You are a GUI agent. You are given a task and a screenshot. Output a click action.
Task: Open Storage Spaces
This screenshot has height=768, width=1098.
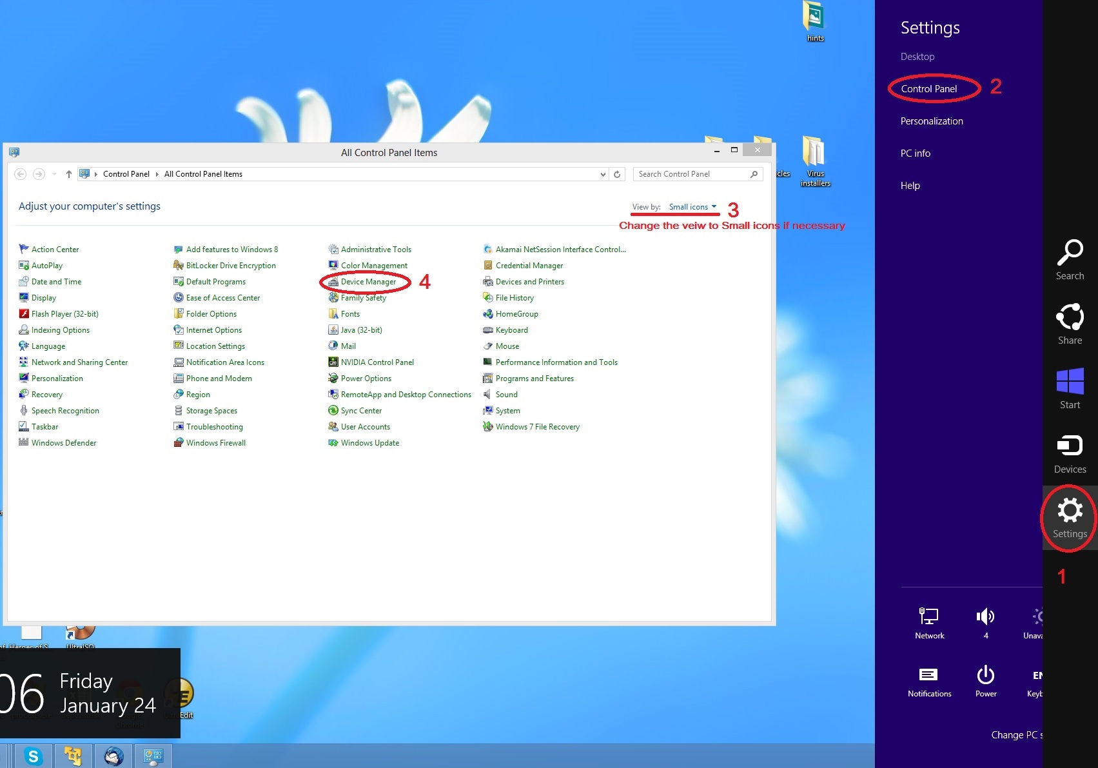coord(211,411)
